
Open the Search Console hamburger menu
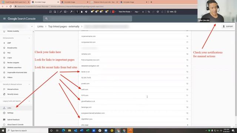4,19
